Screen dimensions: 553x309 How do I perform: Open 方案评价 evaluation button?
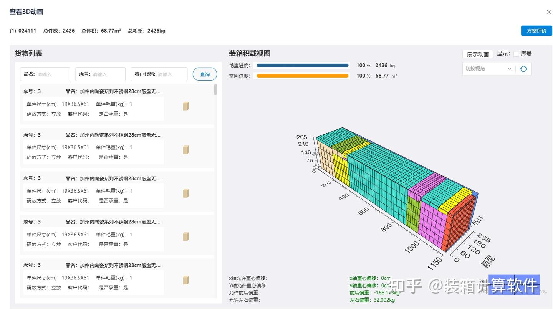[x=536, y=31]
